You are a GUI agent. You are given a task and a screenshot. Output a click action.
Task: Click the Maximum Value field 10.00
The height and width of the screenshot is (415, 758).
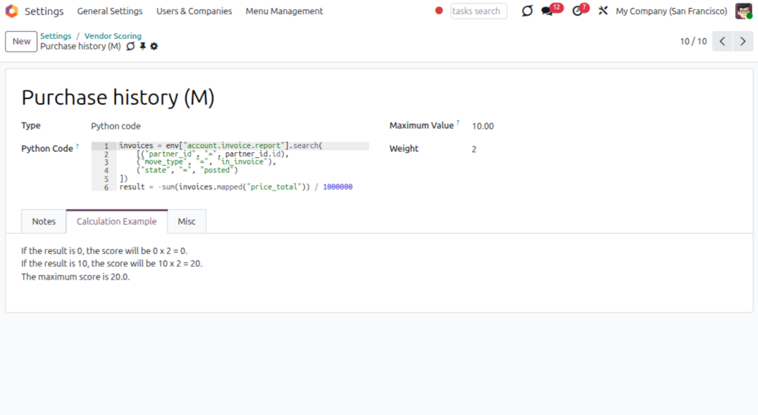tap(483, 126)
